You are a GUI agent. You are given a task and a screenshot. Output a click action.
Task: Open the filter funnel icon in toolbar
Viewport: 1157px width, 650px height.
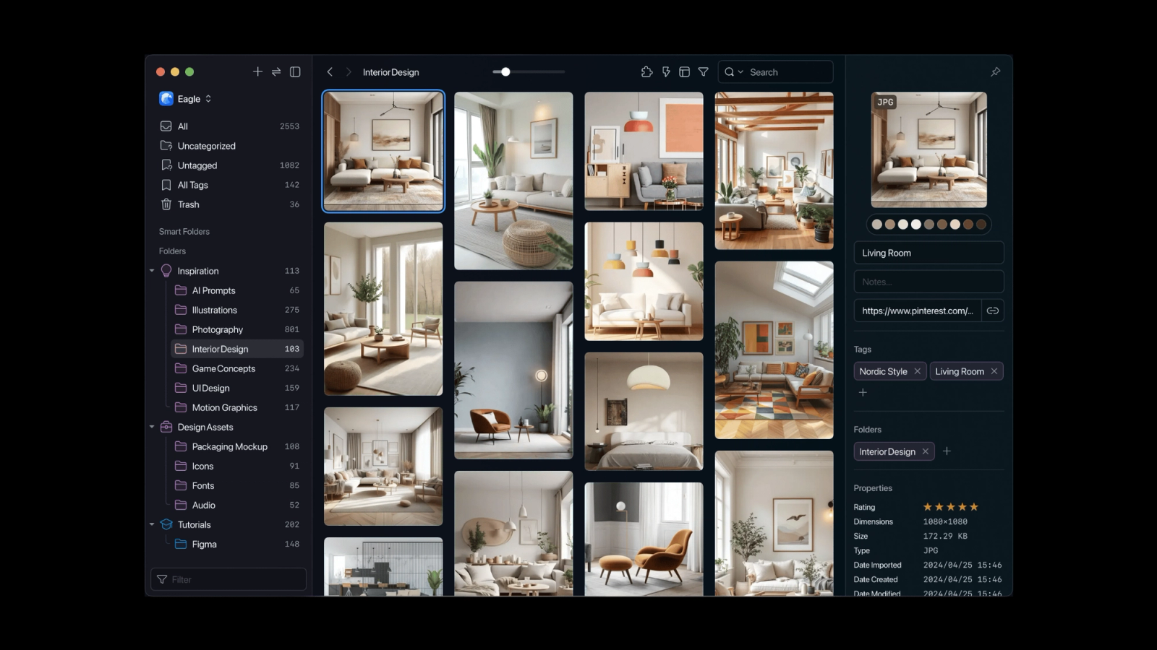click(x=703, y=71)
